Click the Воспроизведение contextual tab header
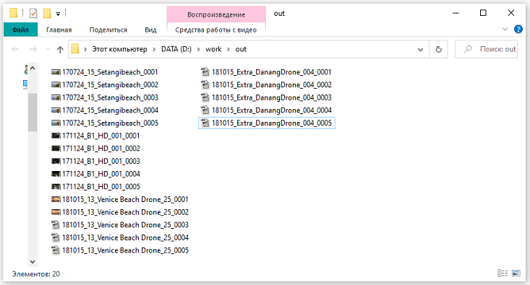The height and width of the screenshot is (285, 530). 216,14
